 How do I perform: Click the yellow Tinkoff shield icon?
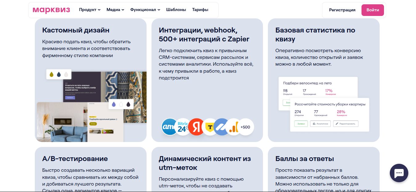(x=209, y=127)
